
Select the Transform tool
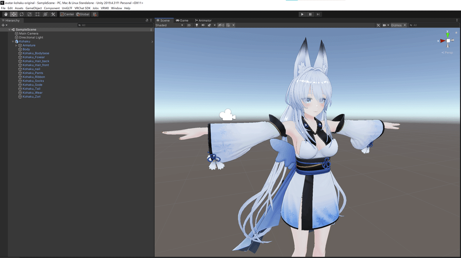45,14
